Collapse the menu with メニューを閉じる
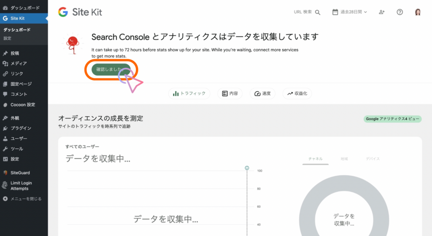Image resolution: width=432 pixels, height=236 pixels. 25,199
